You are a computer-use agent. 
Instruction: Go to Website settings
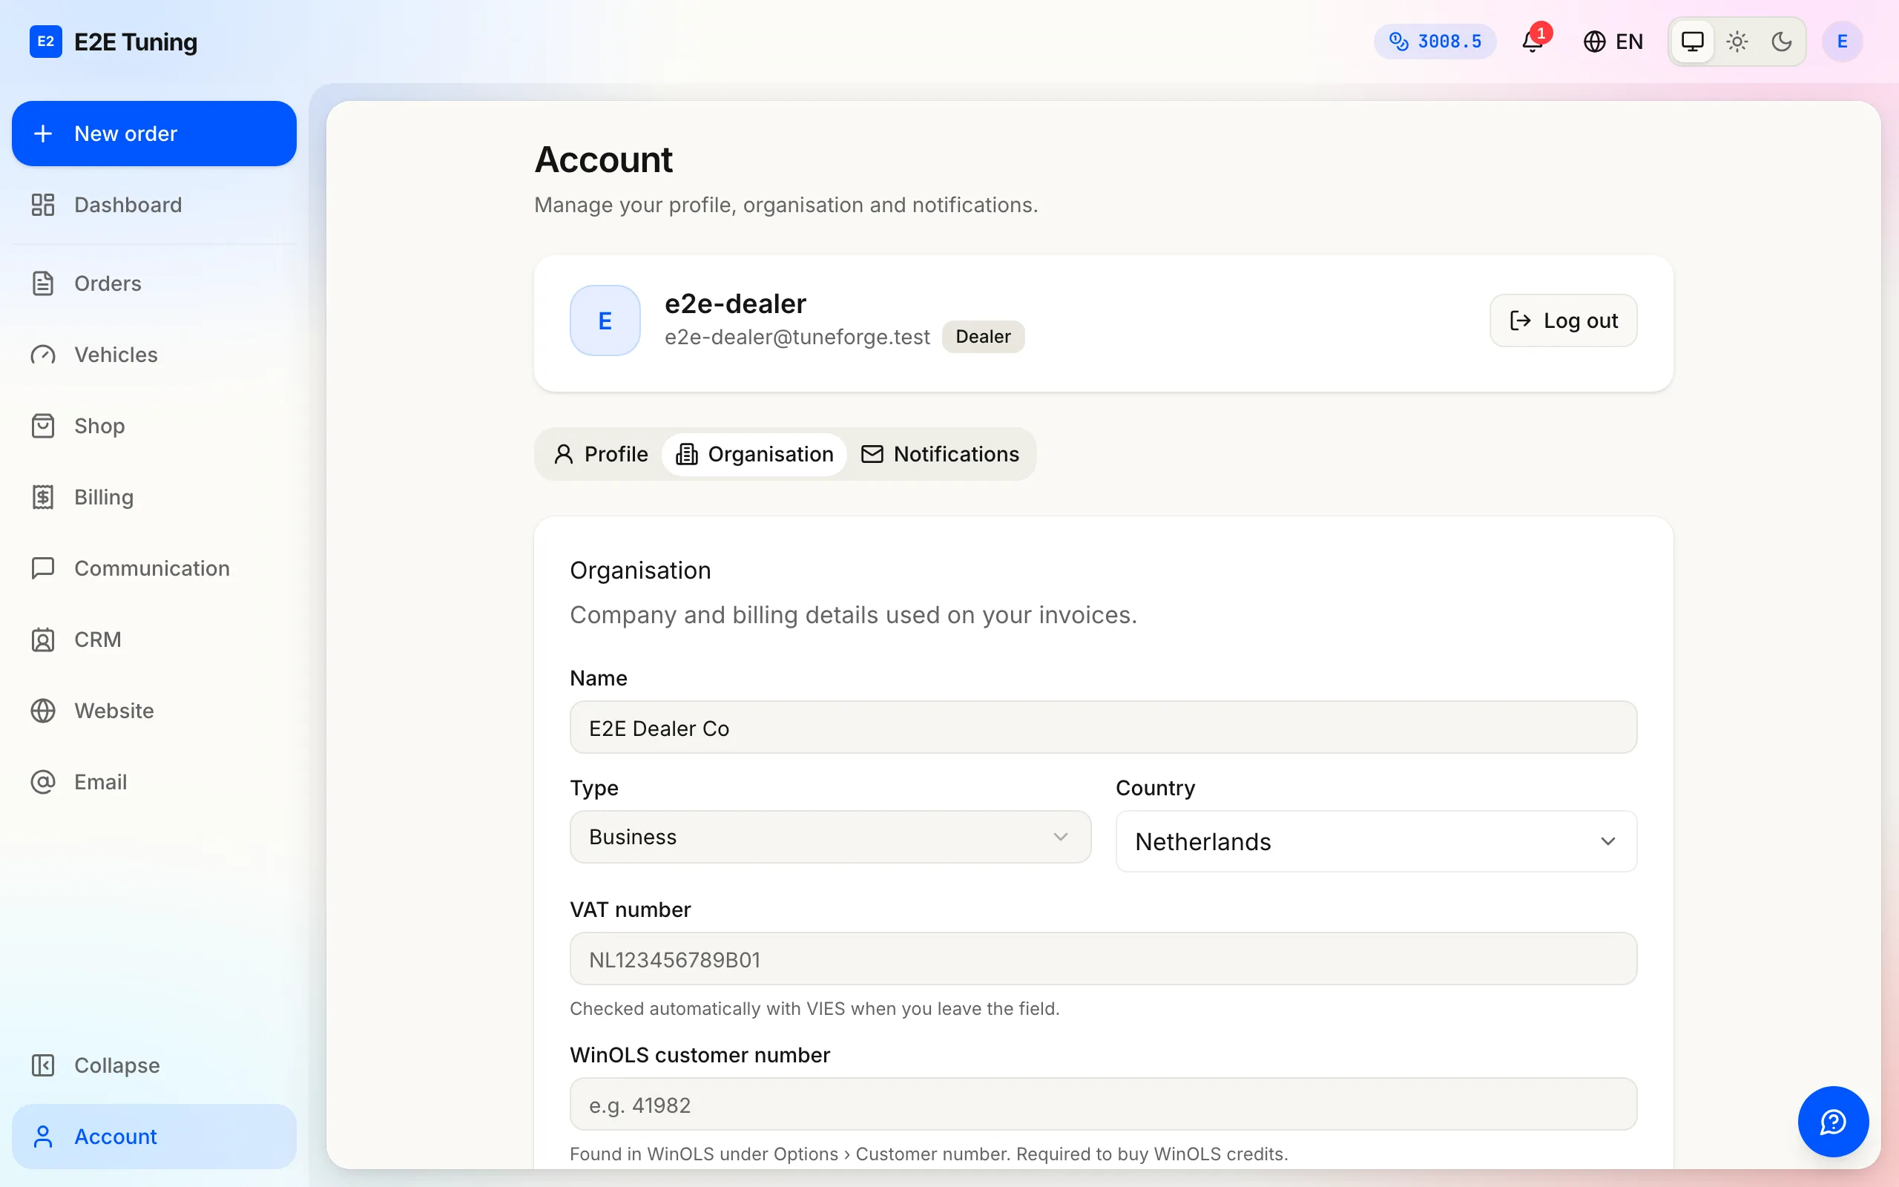[154, 711]
